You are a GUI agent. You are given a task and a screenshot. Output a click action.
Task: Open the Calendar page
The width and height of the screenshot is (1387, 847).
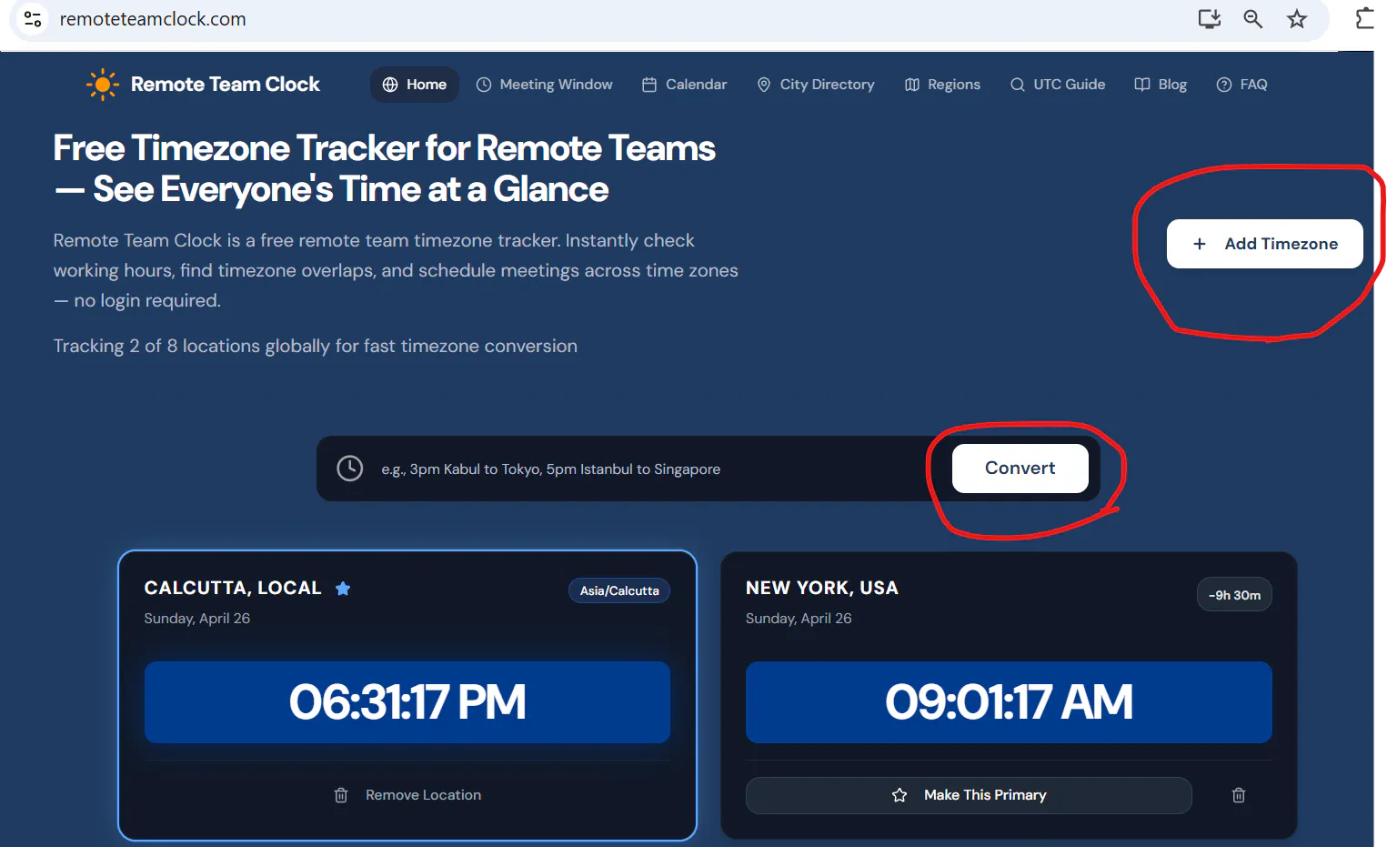pyautogui.click(x=684, y=85)
